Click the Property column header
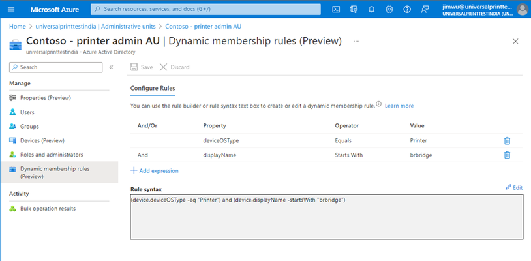Screen dimensions: 531x261 (x=215, y=125)
